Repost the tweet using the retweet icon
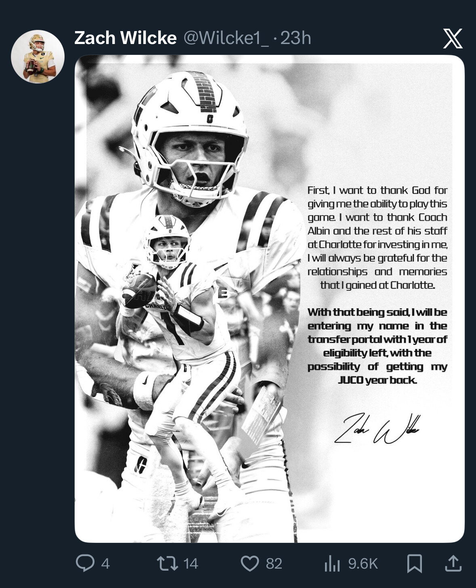Screen dimensions: 476x588 (x=168, y=563)
